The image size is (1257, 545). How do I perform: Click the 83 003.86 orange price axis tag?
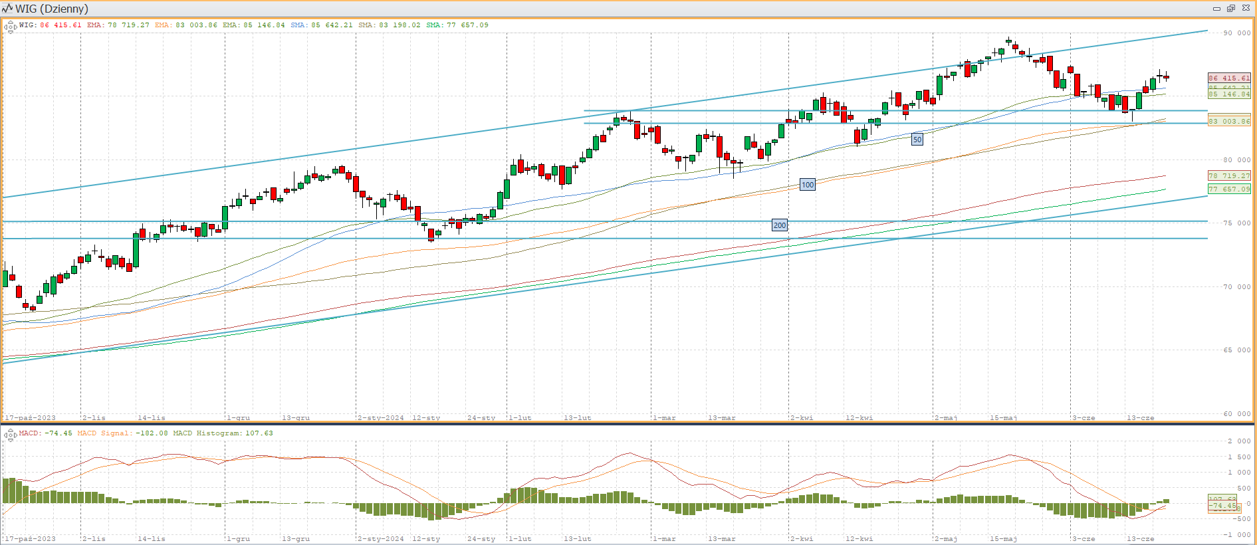point(1228,122)
